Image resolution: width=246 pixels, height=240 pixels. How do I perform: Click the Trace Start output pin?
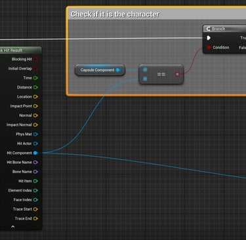[x=35, y=209]
